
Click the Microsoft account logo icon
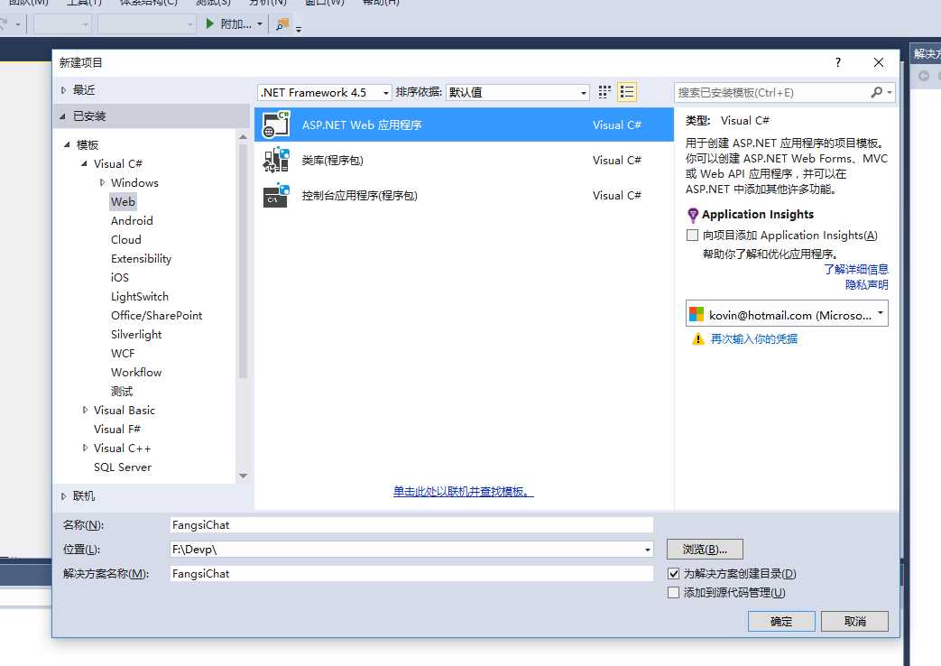click(x=697, y=315)
